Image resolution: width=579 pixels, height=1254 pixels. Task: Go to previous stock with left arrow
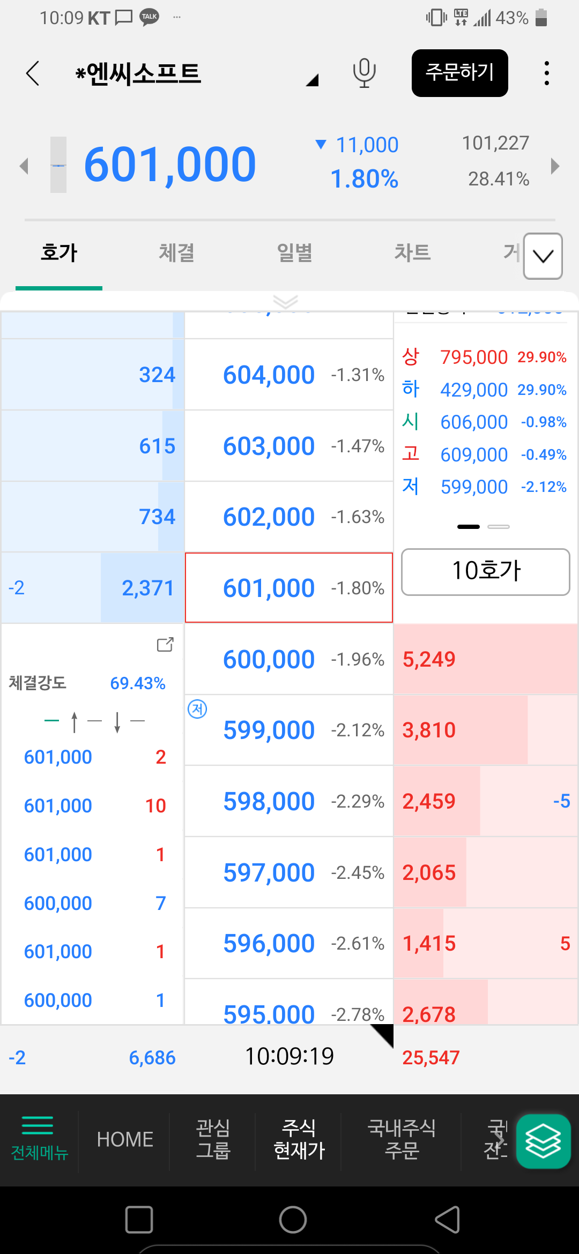coord(24,166)
